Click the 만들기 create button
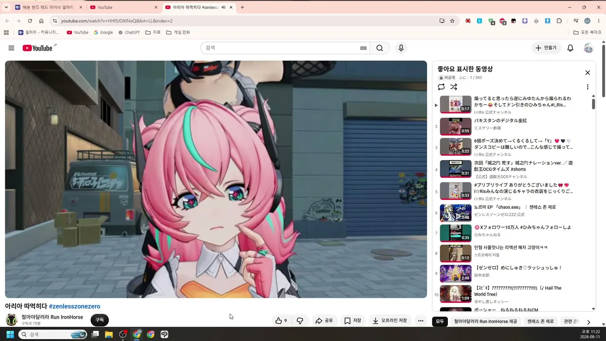The image size is (606, 341). point(545,48)
